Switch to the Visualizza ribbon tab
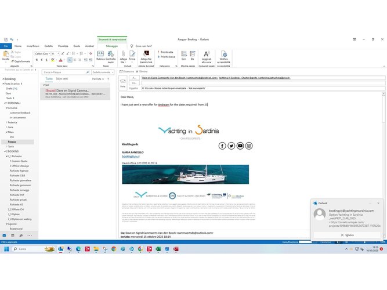This screenshot has width=387, height=290. coord(63,46)
